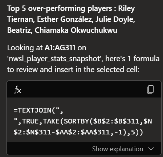163x157 pixels.
Task: Copy the formula with the copy icon
Action: pyautogui.click(x=150, y=90)
